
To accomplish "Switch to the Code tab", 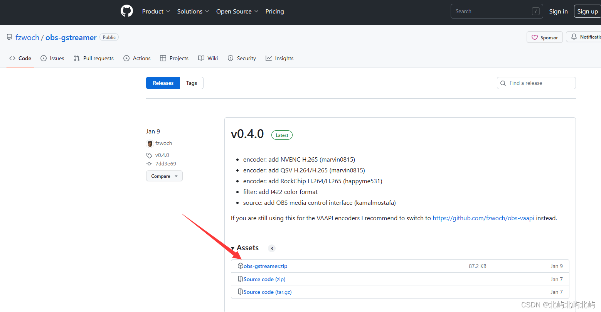I will (20, 58).
